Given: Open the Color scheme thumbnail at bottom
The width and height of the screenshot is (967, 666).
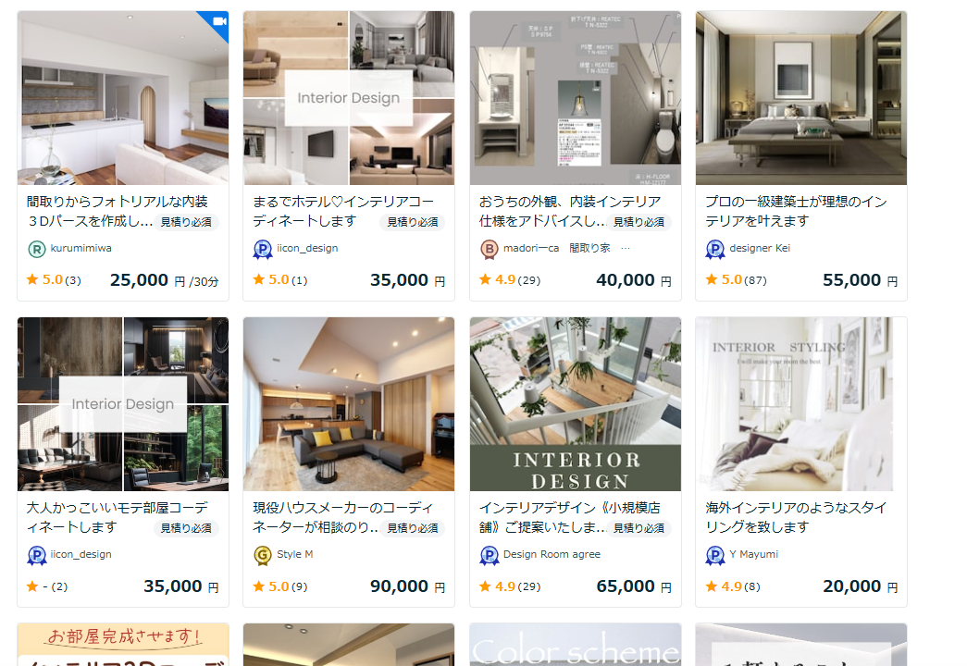Looking at the screenshot, I should 575,645.
